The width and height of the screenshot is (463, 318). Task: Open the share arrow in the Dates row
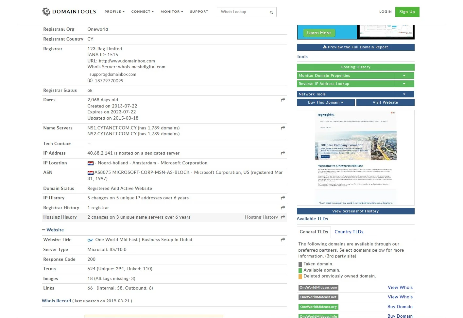[x=283, y=100]
